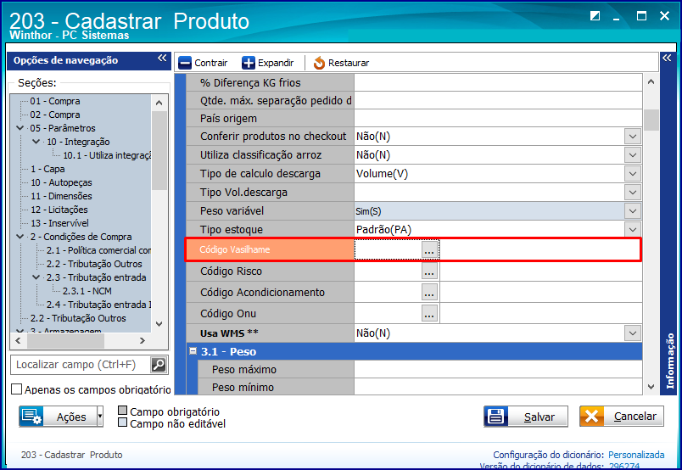The width and height of the screenshot is (682, 470).
Task: Click the Restaurar arrow icon
Action: [319, 63]
